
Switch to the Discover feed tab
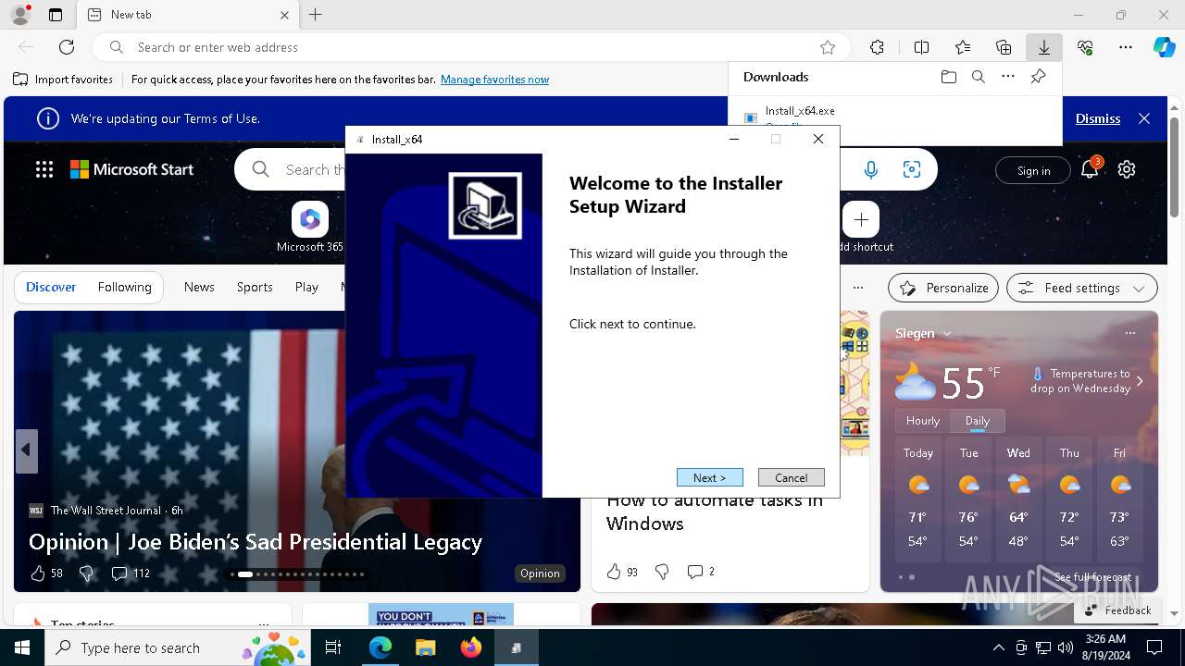tap(51, 287)
